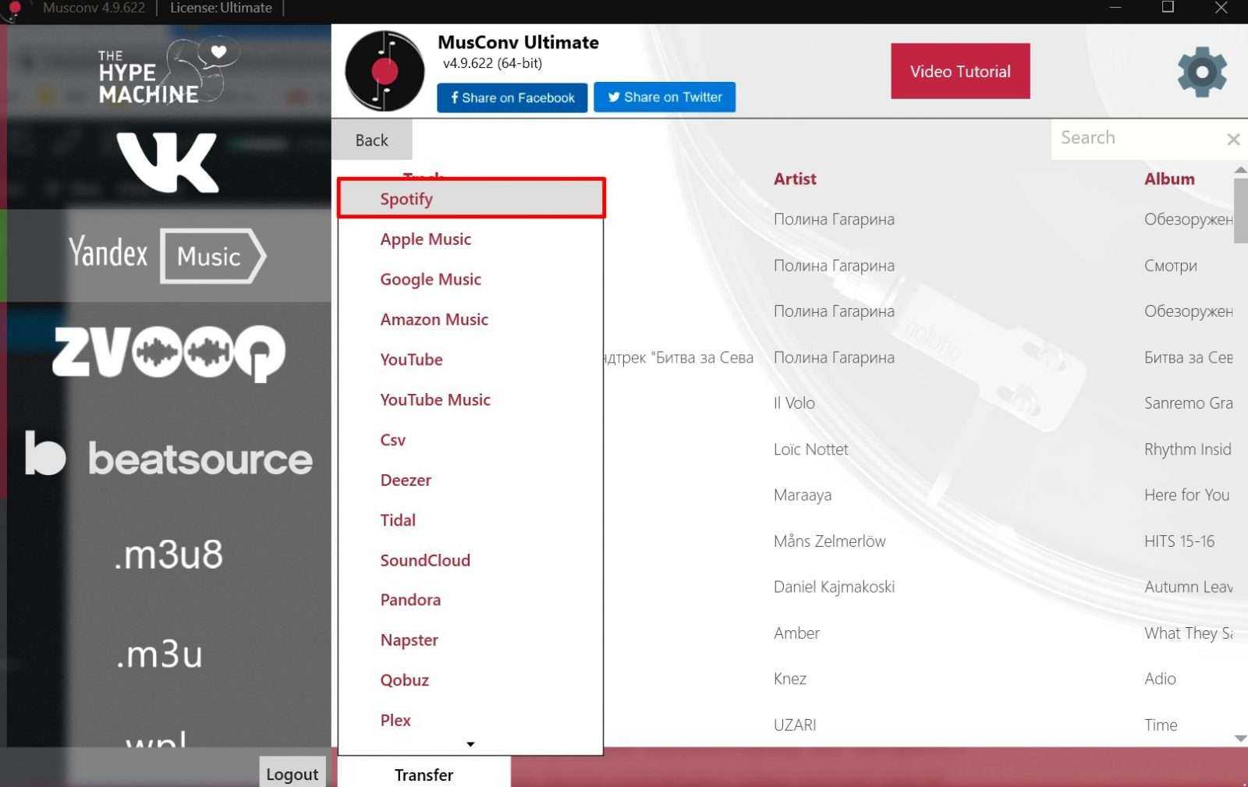This screenshot has height=787, width=1248.
Task: Click the scrollbar down arrow
Action: (1240, 738)
